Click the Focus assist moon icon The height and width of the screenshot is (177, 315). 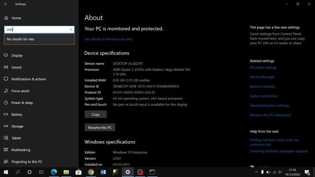click(6, 90)
